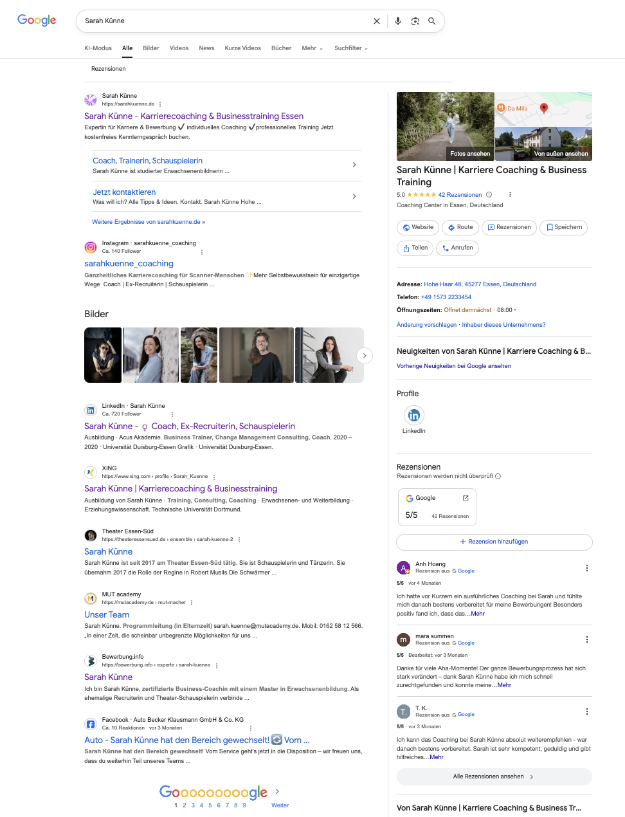The image size is (625, 817).
Task: Open Theater Essen-Süd Sarah Künne link
Action: (108, 552)
